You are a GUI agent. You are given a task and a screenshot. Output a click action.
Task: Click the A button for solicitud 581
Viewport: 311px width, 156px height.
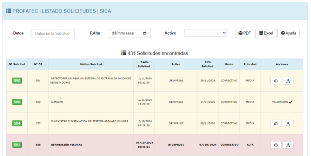(x=288, y=145)
